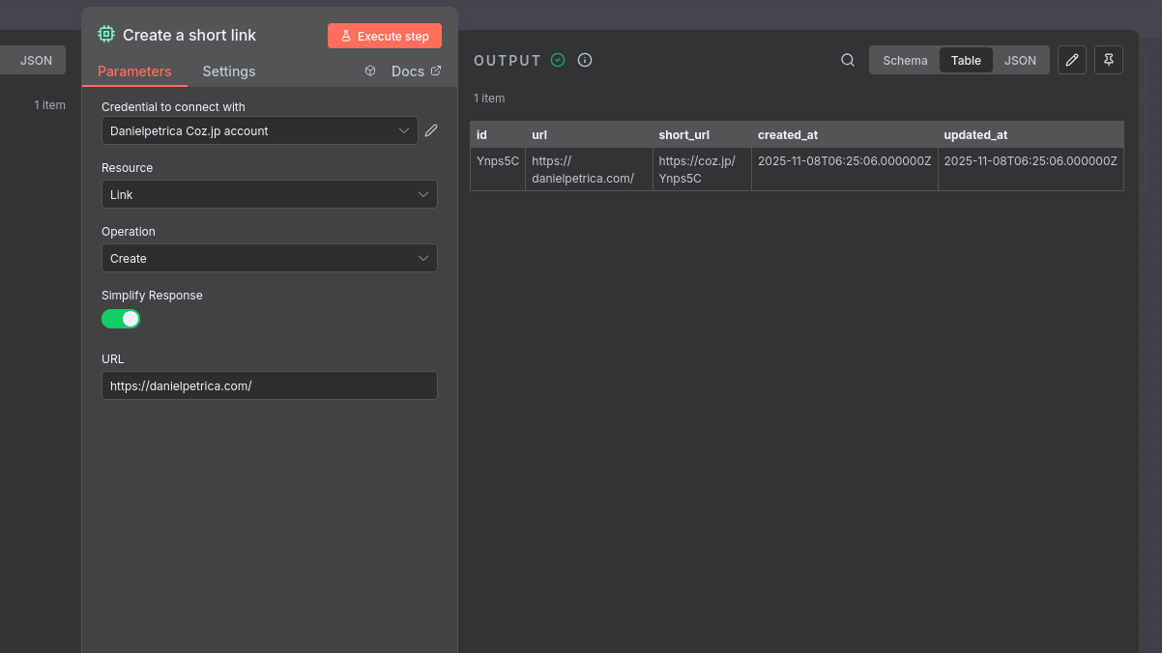Select the Parameters tab
Viewport: 1162px width, 653px height.
pyautogui.click(x=134, y=71)
